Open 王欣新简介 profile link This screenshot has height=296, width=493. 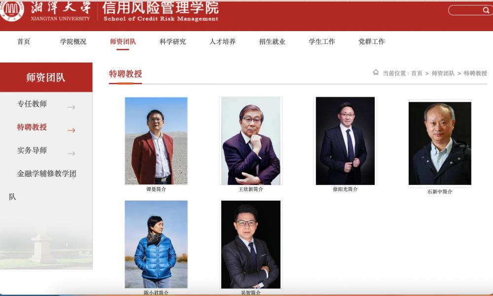tap(250, 189)
